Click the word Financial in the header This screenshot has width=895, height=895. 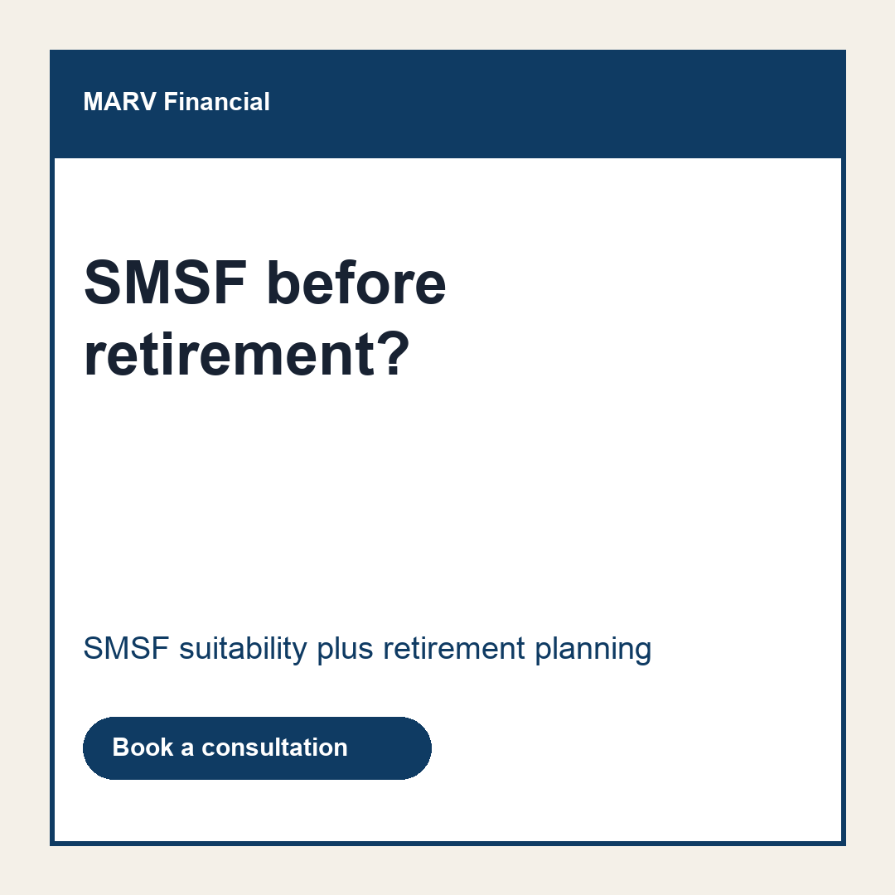pos(216,102)
